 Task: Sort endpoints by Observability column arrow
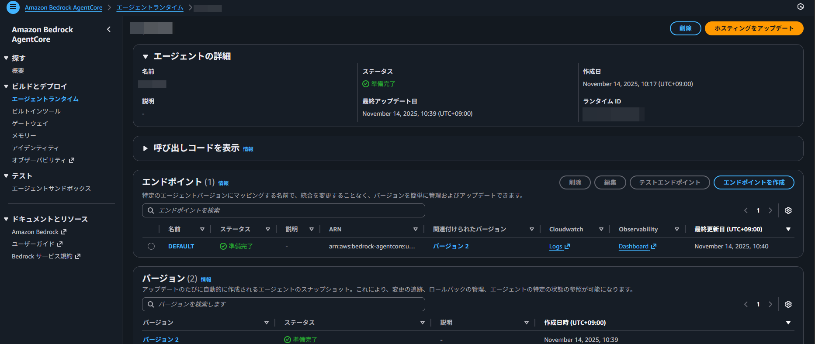tap(677, 229)
